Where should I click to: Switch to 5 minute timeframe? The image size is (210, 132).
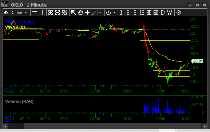[x=135, y=12]
